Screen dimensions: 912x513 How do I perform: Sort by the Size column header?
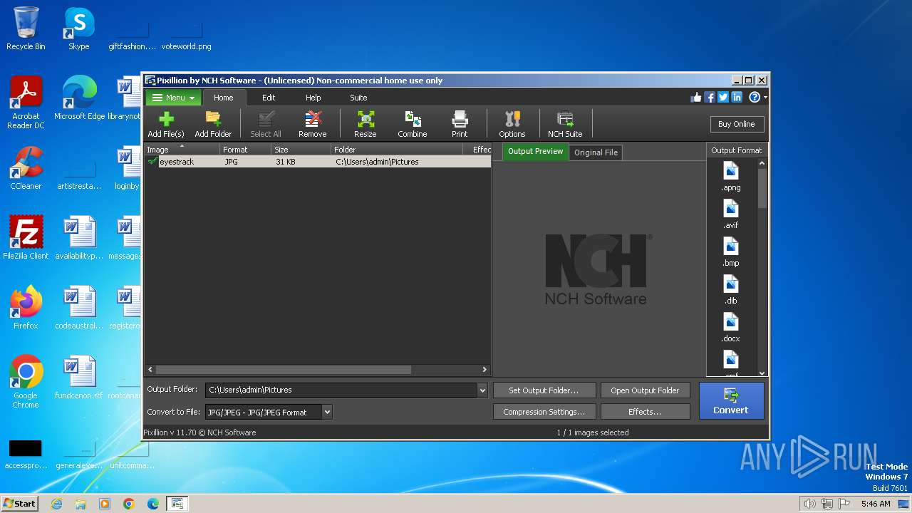(x=301, y=150)
